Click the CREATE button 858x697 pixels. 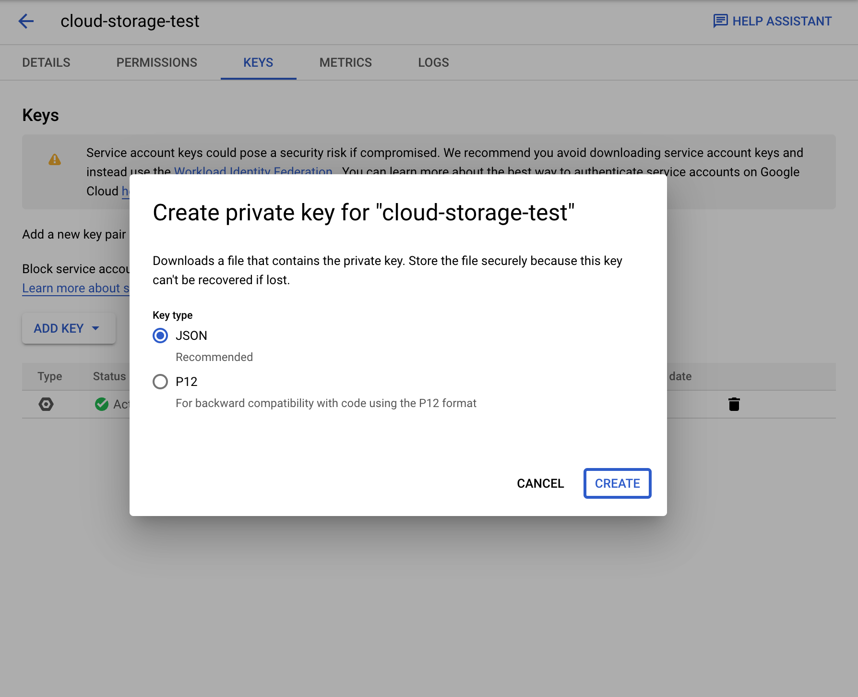[x=618, y=483]
